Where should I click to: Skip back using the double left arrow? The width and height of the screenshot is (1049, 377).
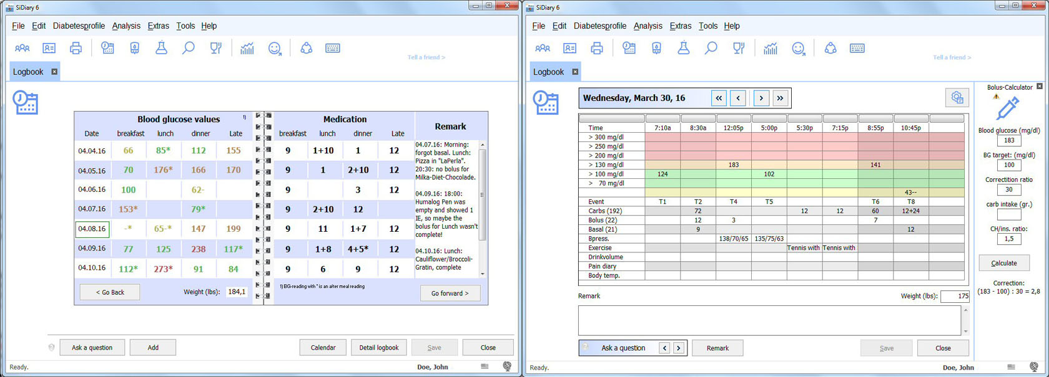[719, 98]
